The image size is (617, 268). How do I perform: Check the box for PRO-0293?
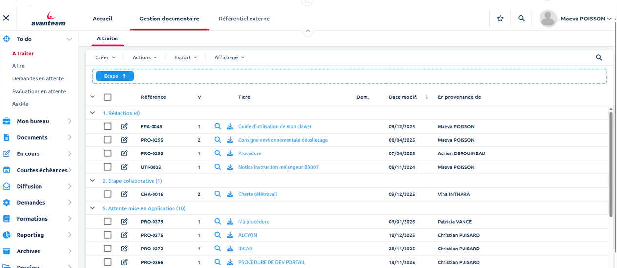pos(108,153)
